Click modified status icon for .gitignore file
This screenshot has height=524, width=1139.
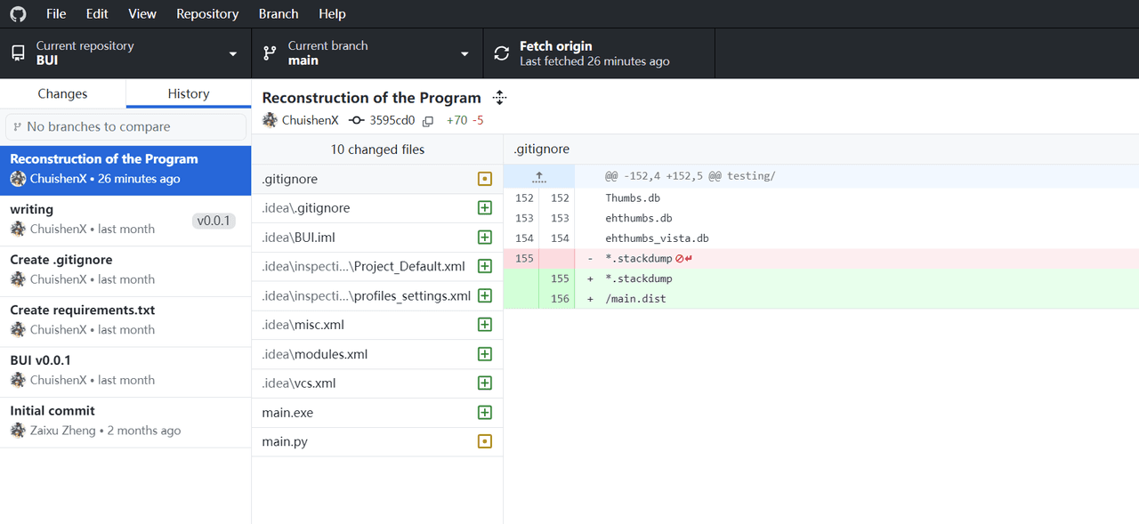click(485, 179)
